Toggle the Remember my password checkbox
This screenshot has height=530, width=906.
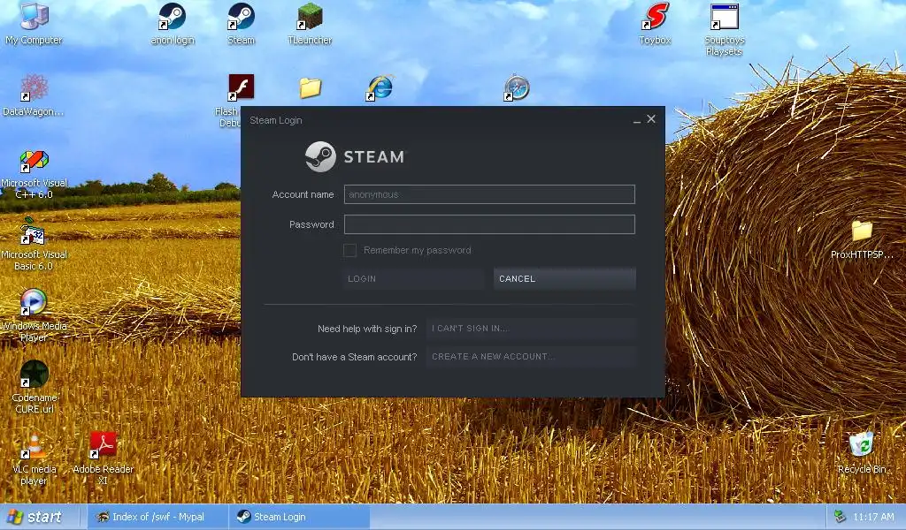(349, 250)
